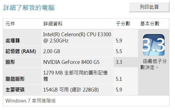This screenshot has width=175, height=110.
Task: Click 1279 MB graphics memory detail
Action: point(75,76)
